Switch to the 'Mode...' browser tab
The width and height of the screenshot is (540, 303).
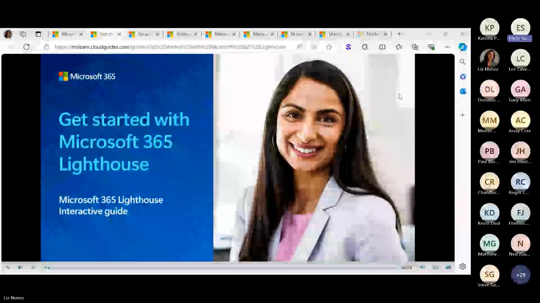(x=373, y=34)
